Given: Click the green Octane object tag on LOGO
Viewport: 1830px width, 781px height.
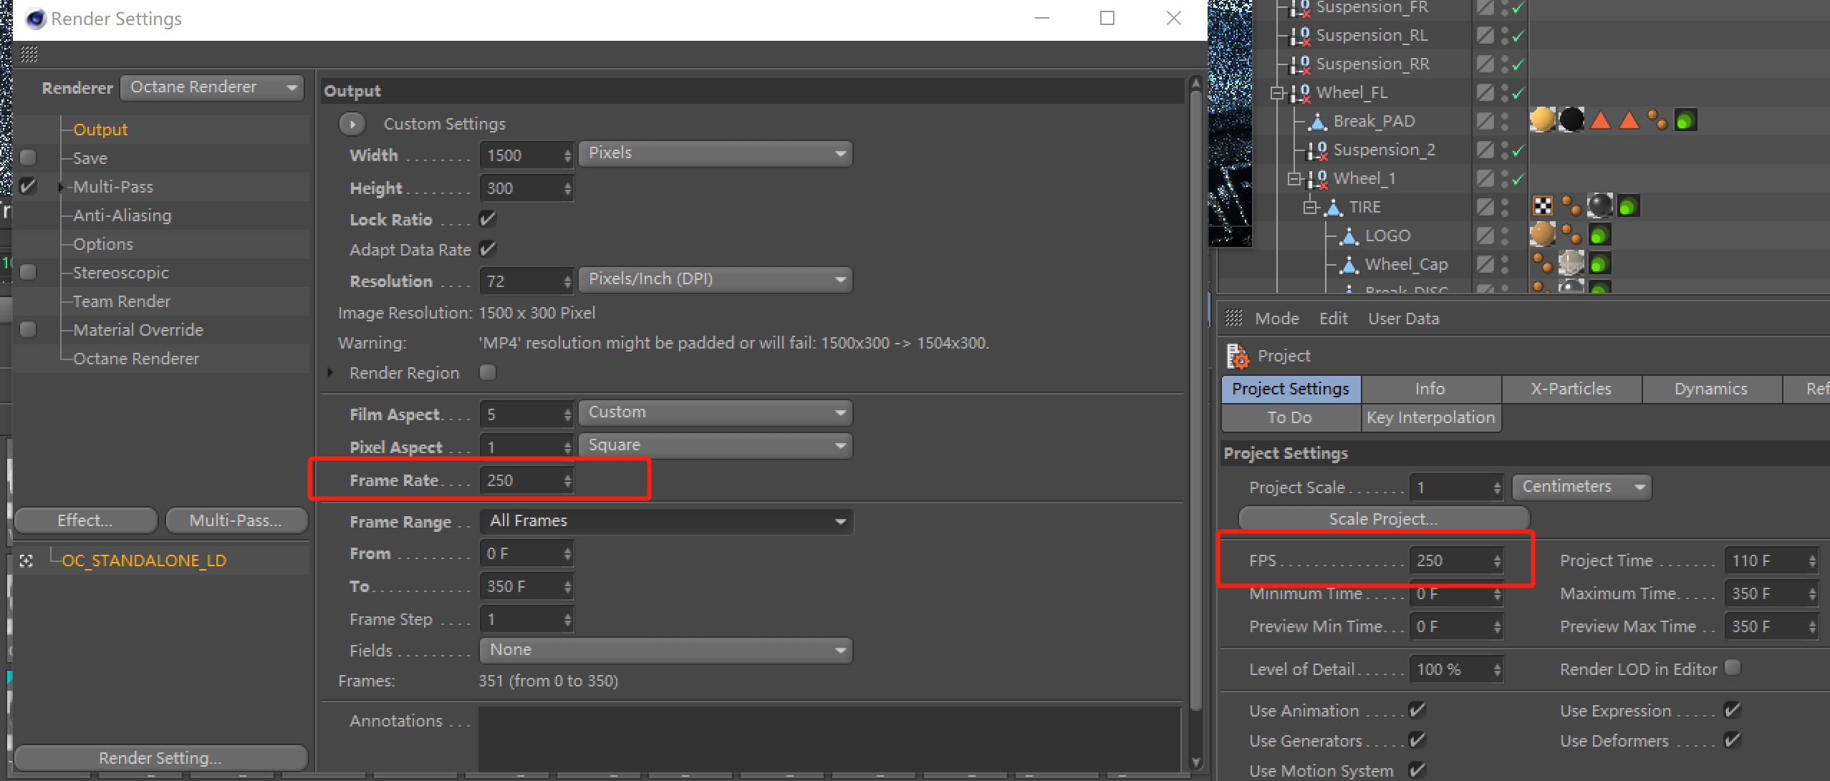Looking at the screenshot, I should 1599,235.
